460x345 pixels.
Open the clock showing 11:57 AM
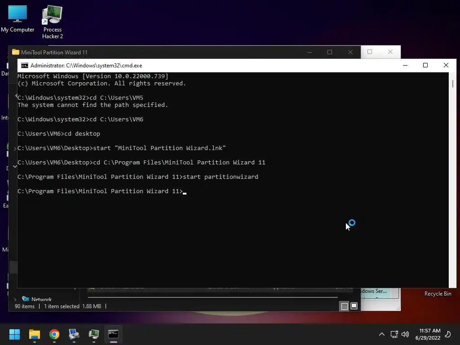coord(428,334)
